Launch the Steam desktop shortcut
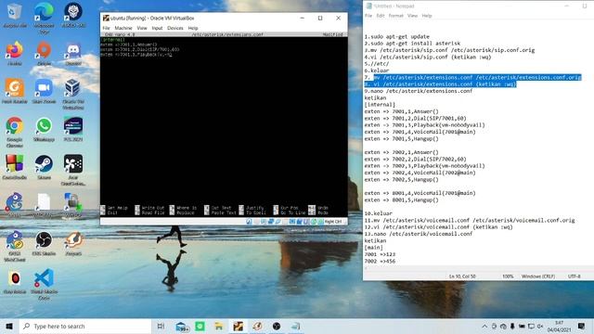 tap(44, 167)
